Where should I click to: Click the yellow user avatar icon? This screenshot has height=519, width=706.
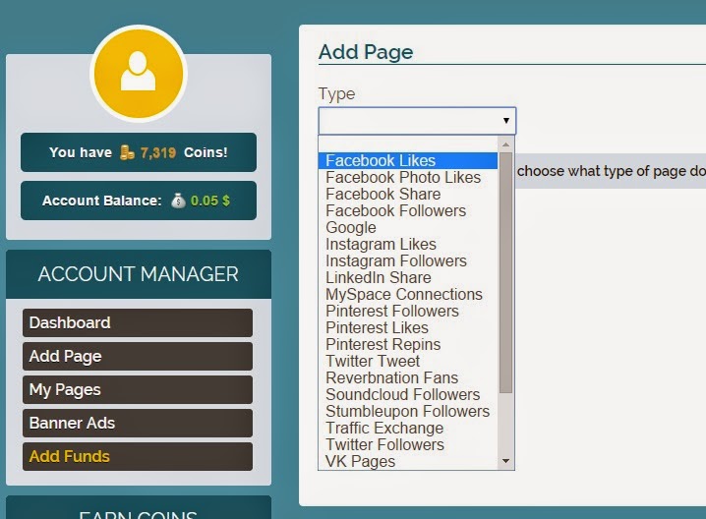coord(139,74)
